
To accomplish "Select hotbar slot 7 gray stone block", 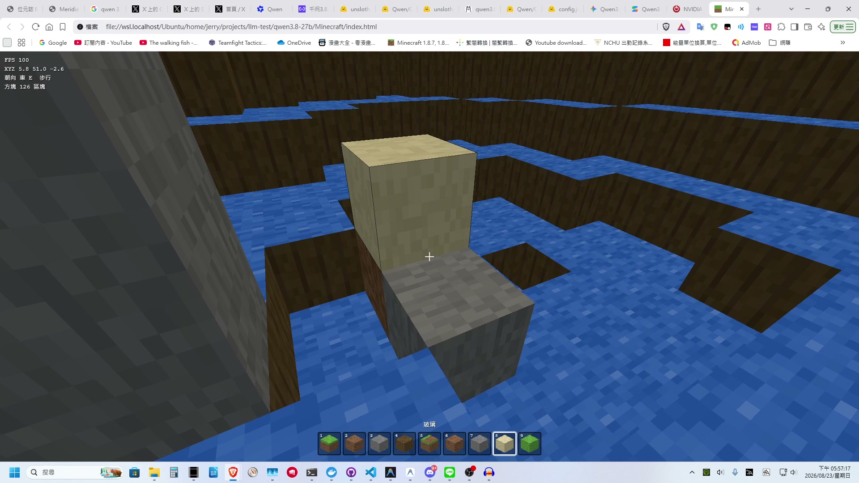I will [x=480, y=444].
